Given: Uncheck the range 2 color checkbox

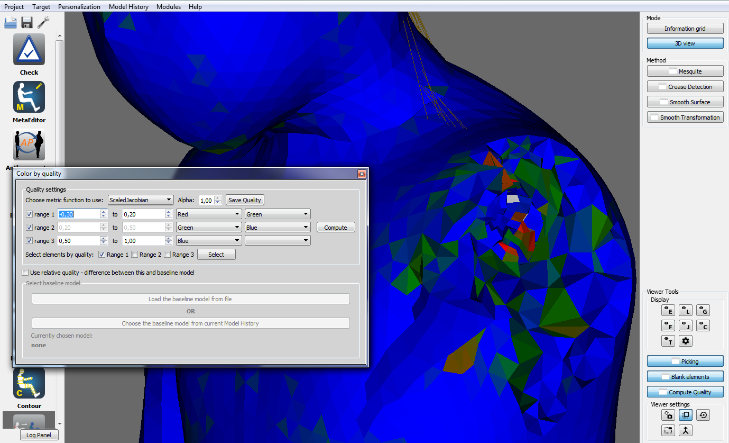Looking at the screenshot, I should tap(30, 228).
